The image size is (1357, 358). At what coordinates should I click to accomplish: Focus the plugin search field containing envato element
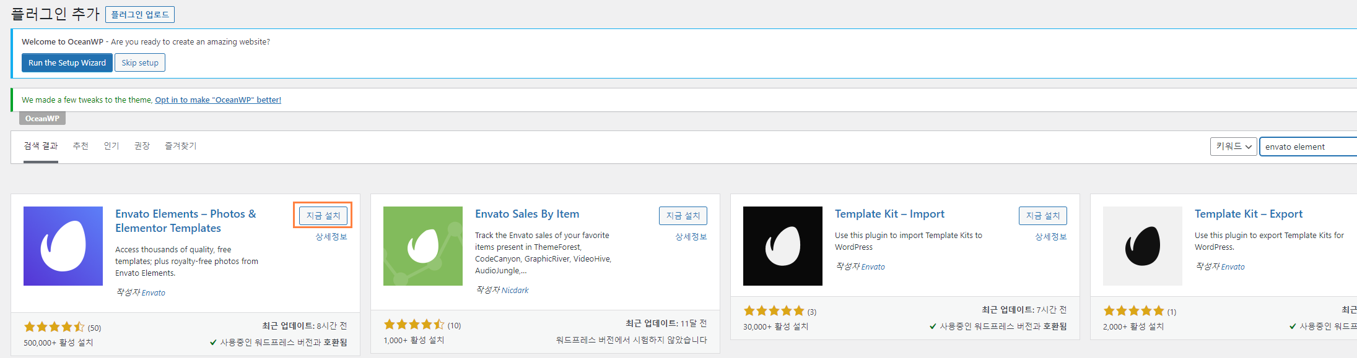pyautogui.click(x=1308, y=147)
